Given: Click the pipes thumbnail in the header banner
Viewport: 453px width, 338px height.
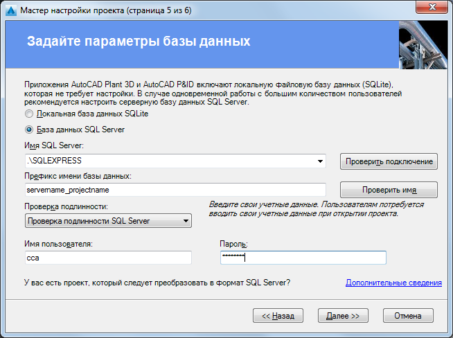Looking at the screenshot, I should tap(423, 45).
